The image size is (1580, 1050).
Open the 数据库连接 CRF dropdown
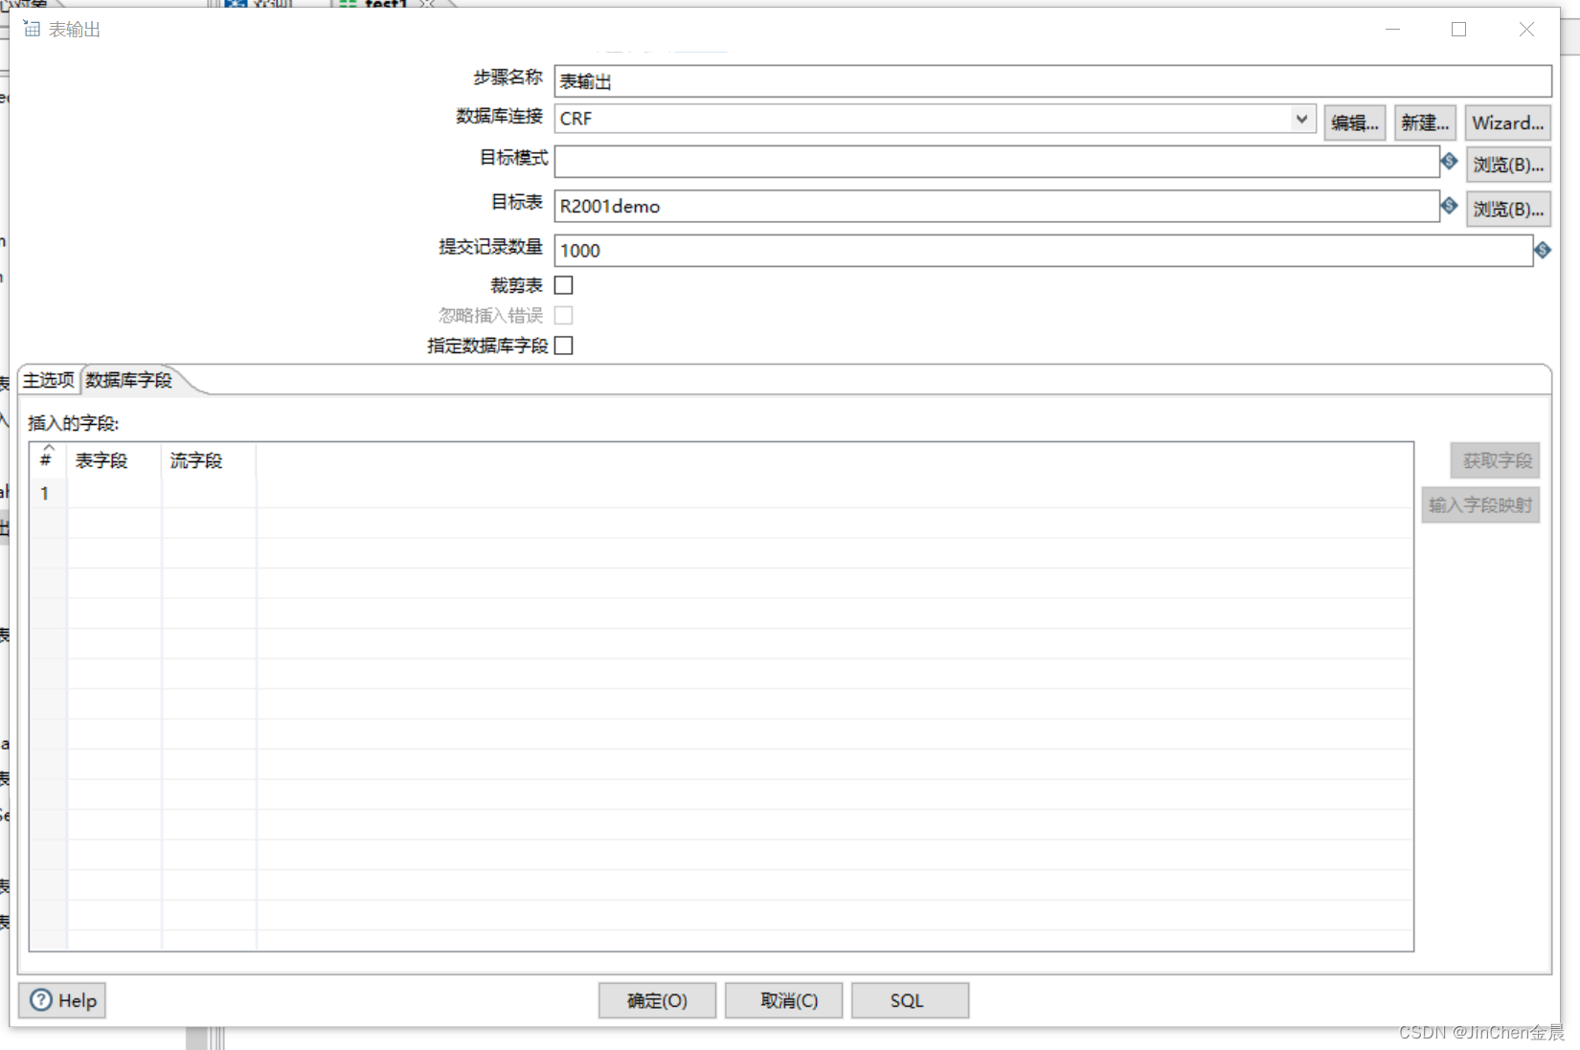click(x=1301, y=119)
